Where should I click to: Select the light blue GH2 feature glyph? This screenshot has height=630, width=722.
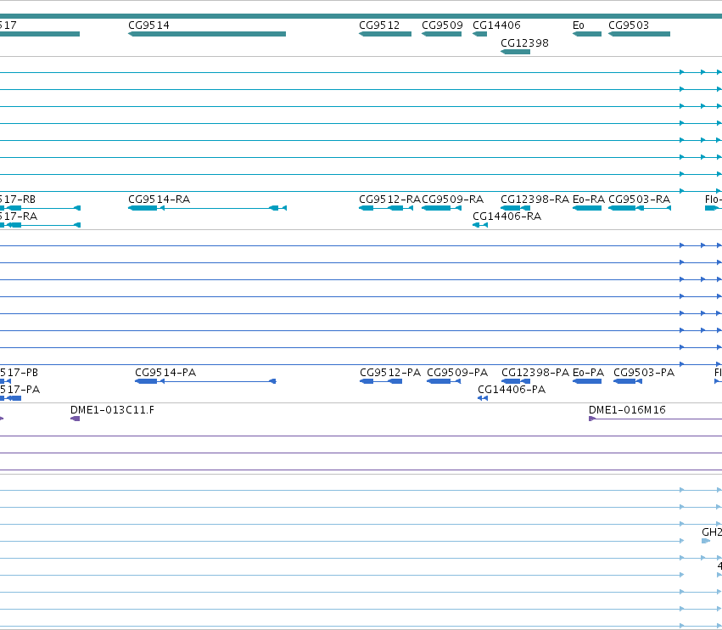pos(706,541)
